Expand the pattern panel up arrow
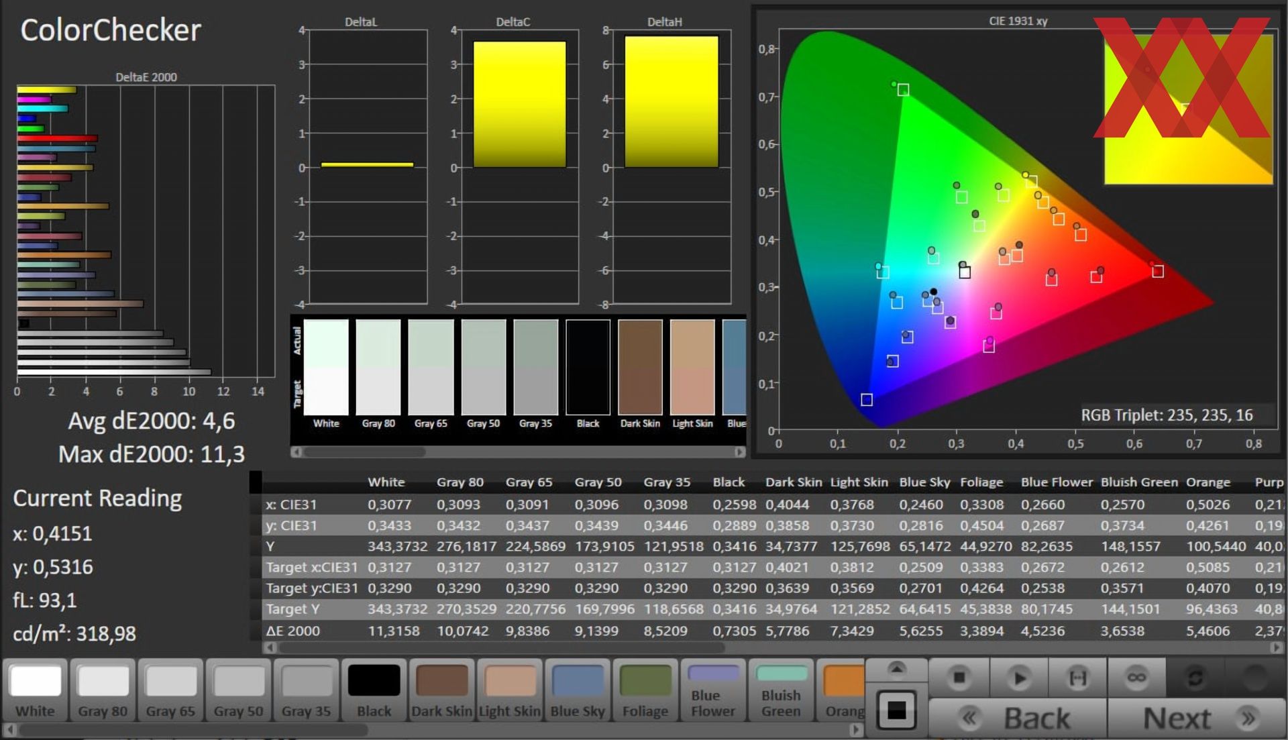The height and width of the screenshot is (740, 1288). point(896,669)
